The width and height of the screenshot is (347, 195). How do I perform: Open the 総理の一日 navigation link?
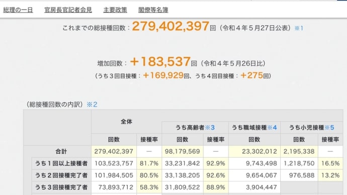pos(18,10)
